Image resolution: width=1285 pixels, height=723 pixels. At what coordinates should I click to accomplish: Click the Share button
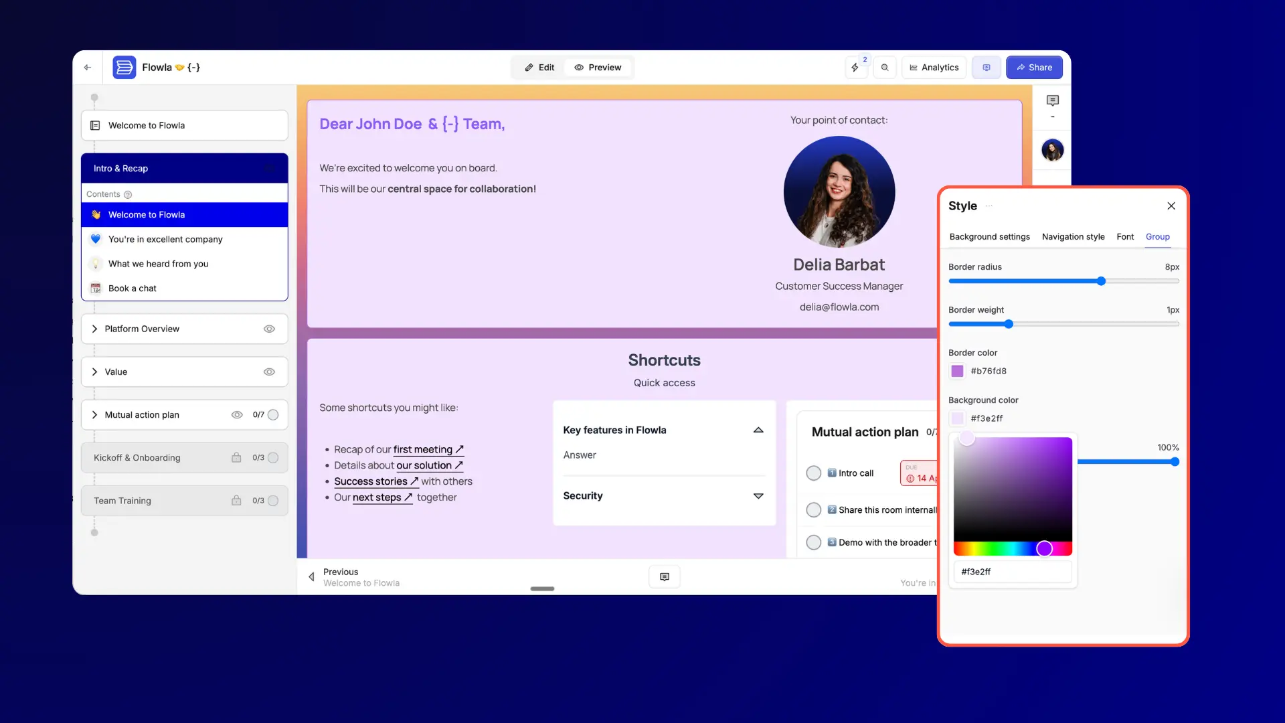point(1034,67)
